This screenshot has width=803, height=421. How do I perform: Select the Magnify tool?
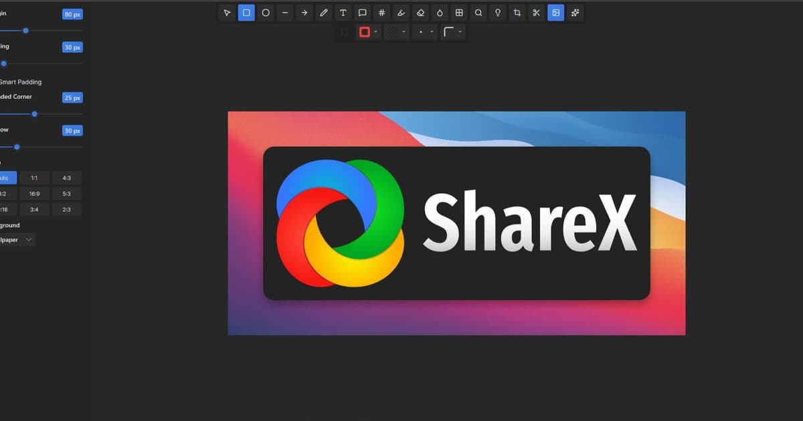click(478, 13)
